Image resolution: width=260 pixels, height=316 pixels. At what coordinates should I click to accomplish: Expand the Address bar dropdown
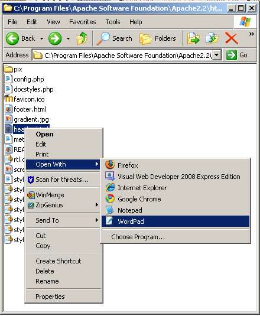click(217, 55)
